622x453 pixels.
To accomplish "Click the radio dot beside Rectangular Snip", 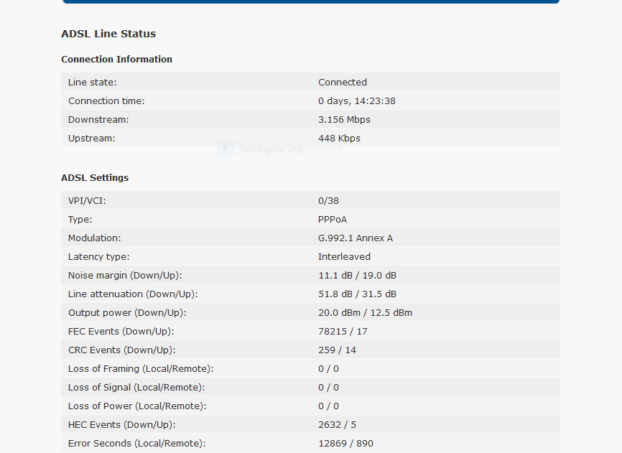I will (x=225, y=149).
